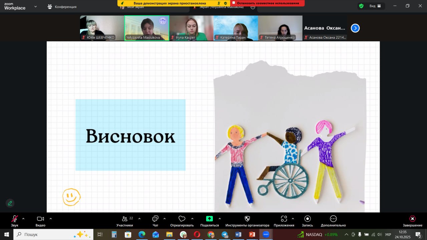Open the Конференция tab
The width and height of the screenshot is (427, 240).
point(62,7)
